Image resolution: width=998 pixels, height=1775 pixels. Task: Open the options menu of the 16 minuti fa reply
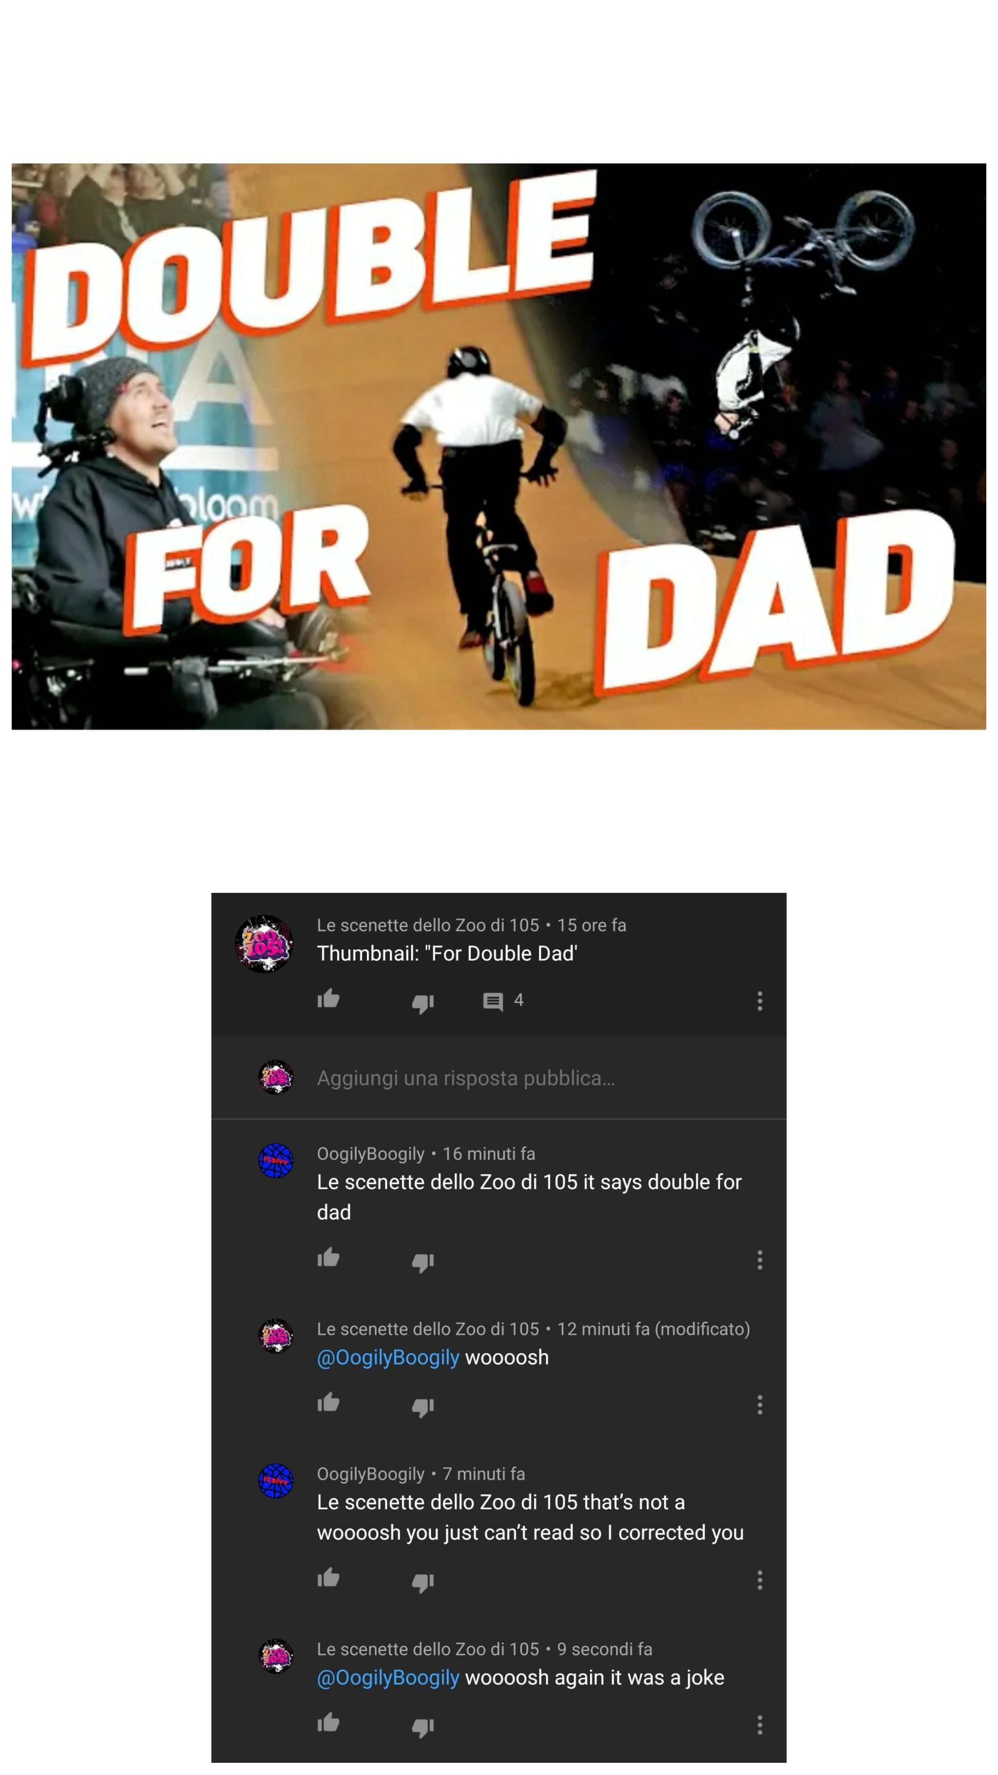point(760,1259)
